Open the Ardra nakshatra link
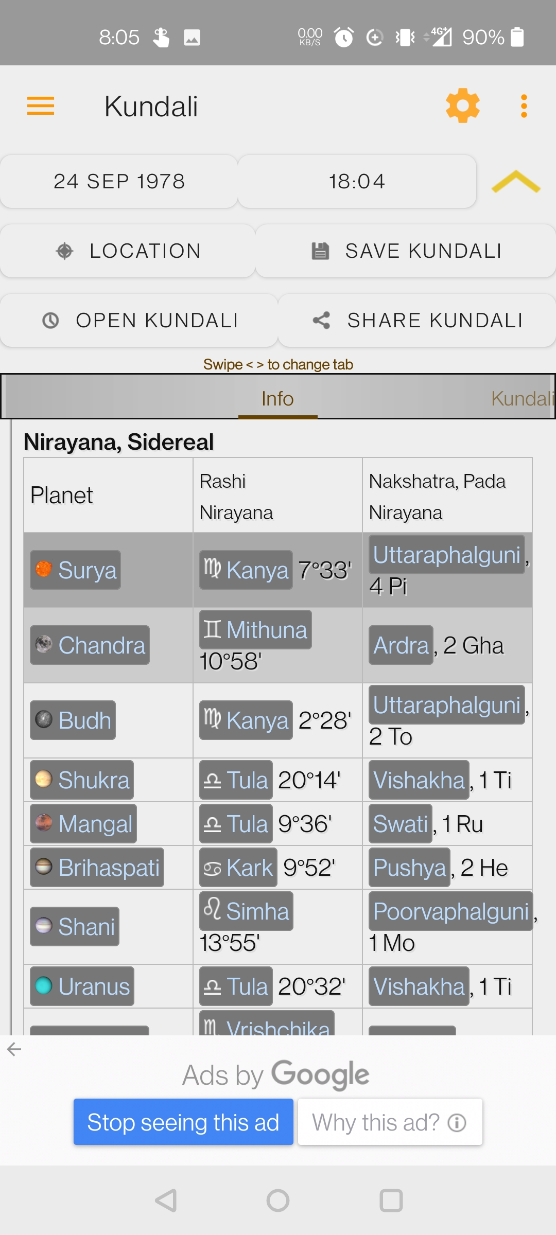Image resolution: width=556 pixels, height=1235 pixels. coord(401,645)
